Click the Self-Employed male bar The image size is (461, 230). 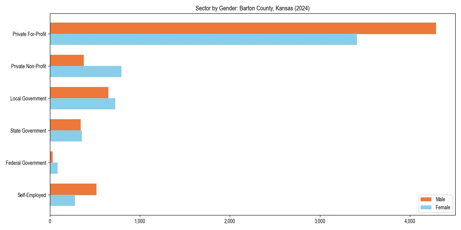[x=73, y=189]
